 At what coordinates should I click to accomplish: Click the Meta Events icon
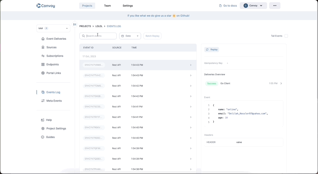tap(43, 101)
